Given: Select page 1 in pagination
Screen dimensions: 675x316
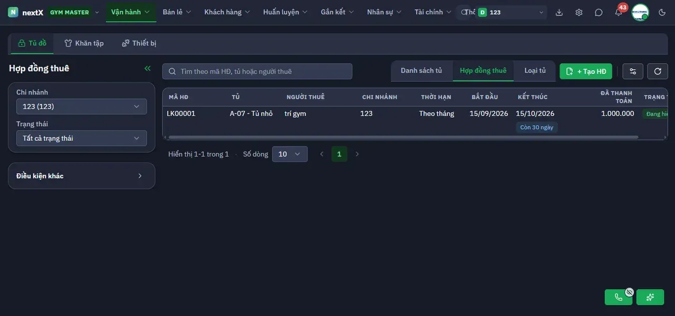Looking at the screenshot, I should pyautogui.click(x=339, y=154).
